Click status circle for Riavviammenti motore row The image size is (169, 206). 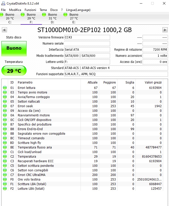(x=5, y=115)
